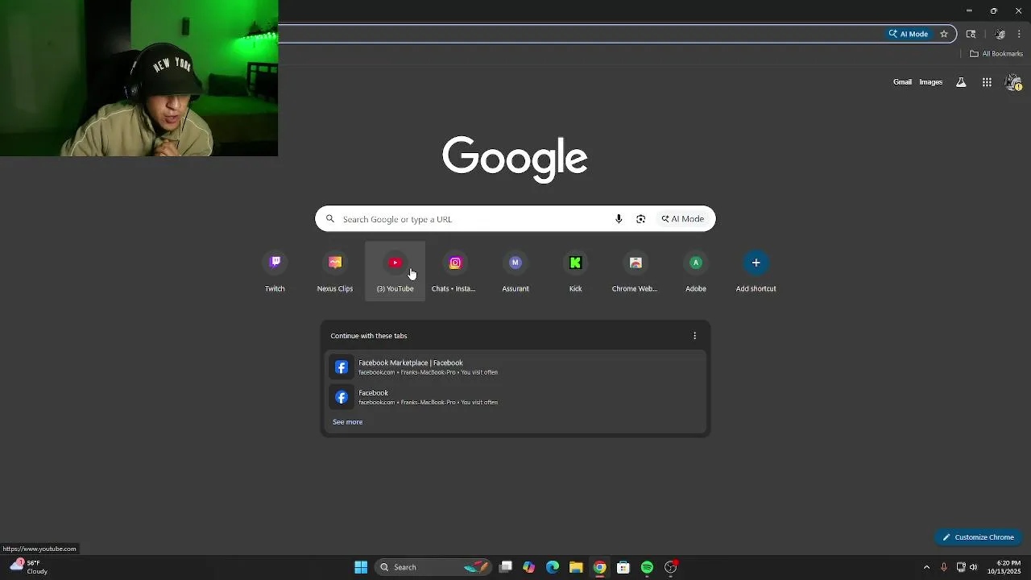
Task: Open Search Labs flask icon
Action: [x=961, y=82]
